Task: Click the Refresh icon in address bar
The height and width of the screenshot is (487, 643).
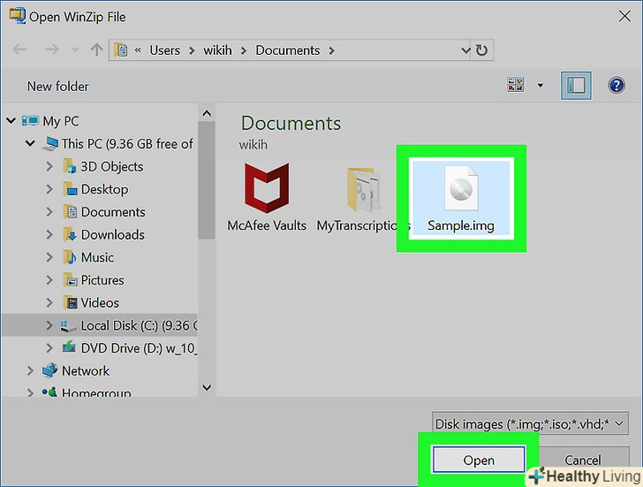Action: pyautogui.click(x=481, y=50)
